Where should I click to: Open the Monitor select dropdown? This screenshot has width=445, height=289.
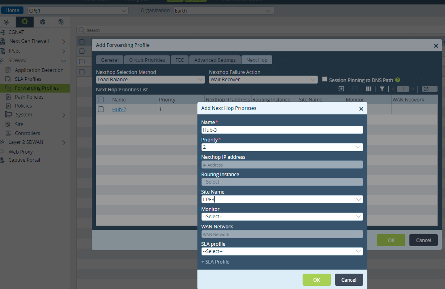(x=282, y=216)
